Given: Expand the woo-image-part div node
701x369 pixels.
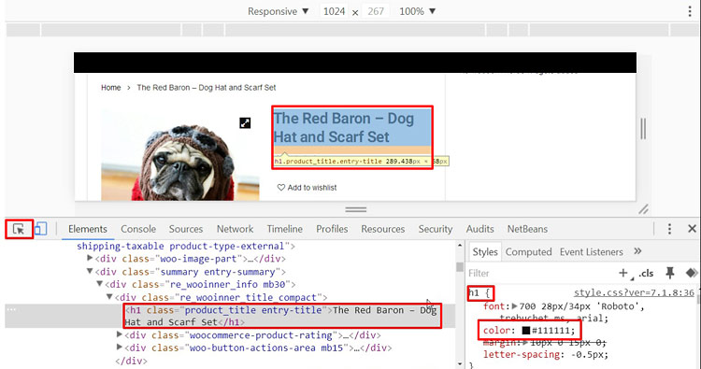Looking at the screenshot, I should [90, 258].
